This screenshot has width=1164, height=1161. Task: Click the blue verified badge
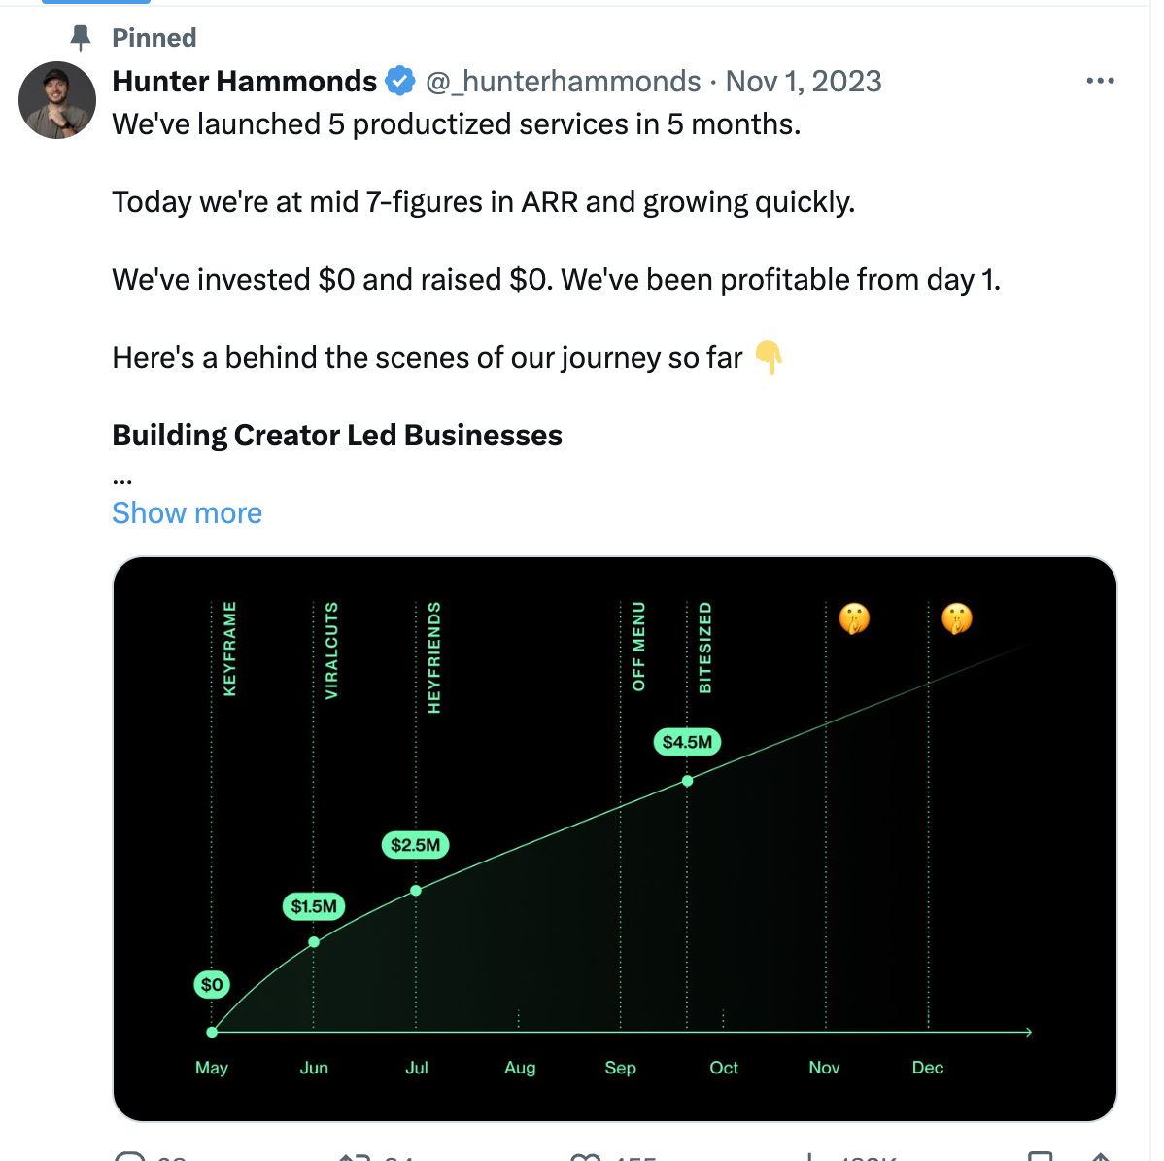pyautogui.click(x=400, y=81)
